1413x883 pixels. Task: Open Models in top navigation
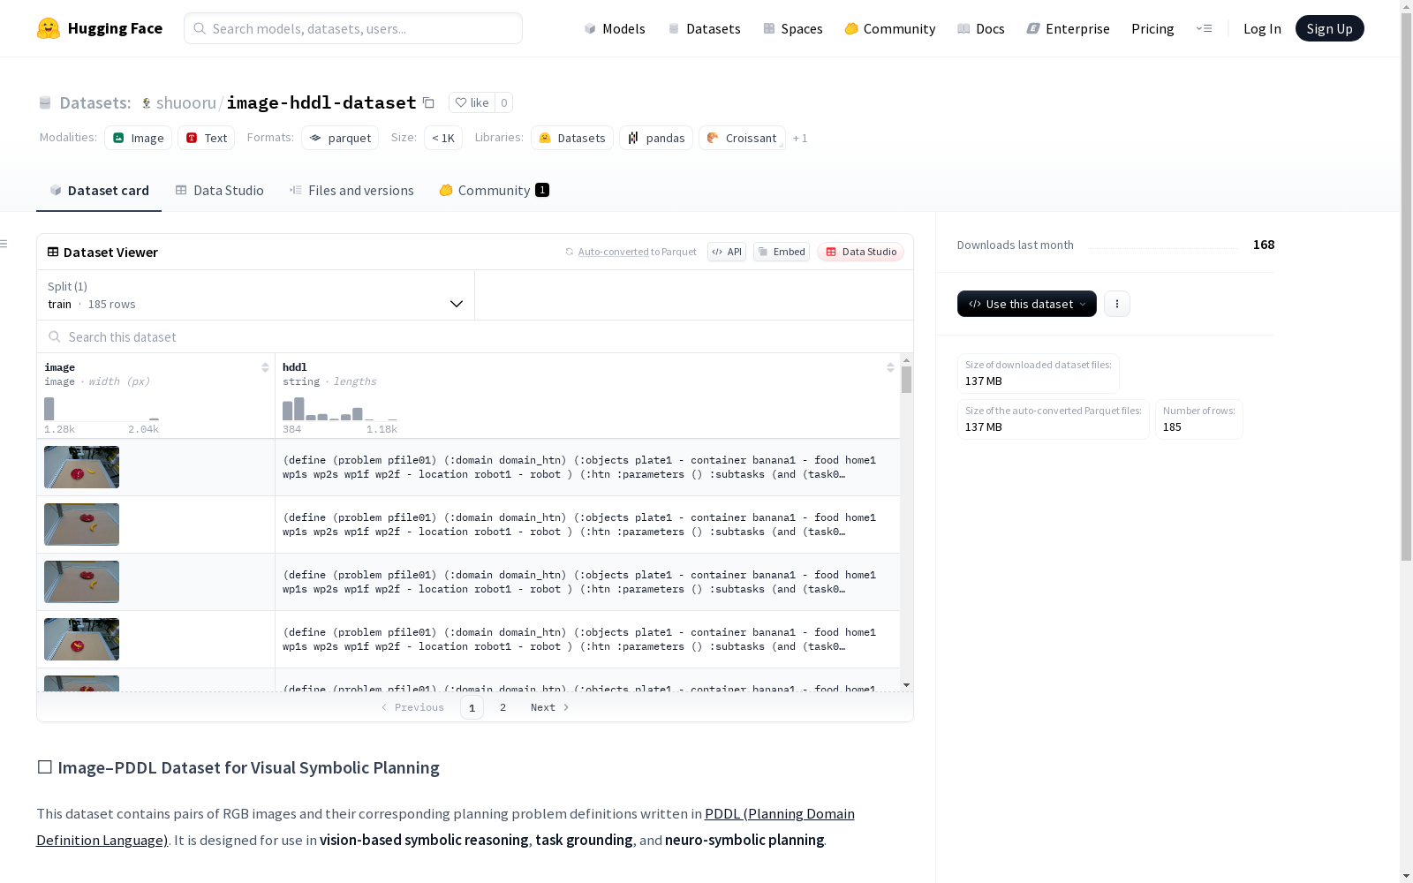pyautogui.click(x=615, y=28)
